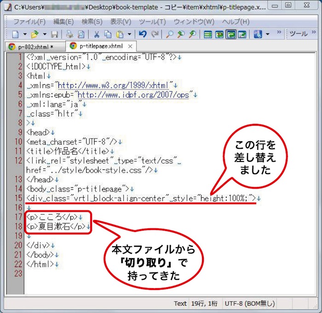Expand the ツール bar overflow chevron
322x313 pixels.
(x=314, y=32)
